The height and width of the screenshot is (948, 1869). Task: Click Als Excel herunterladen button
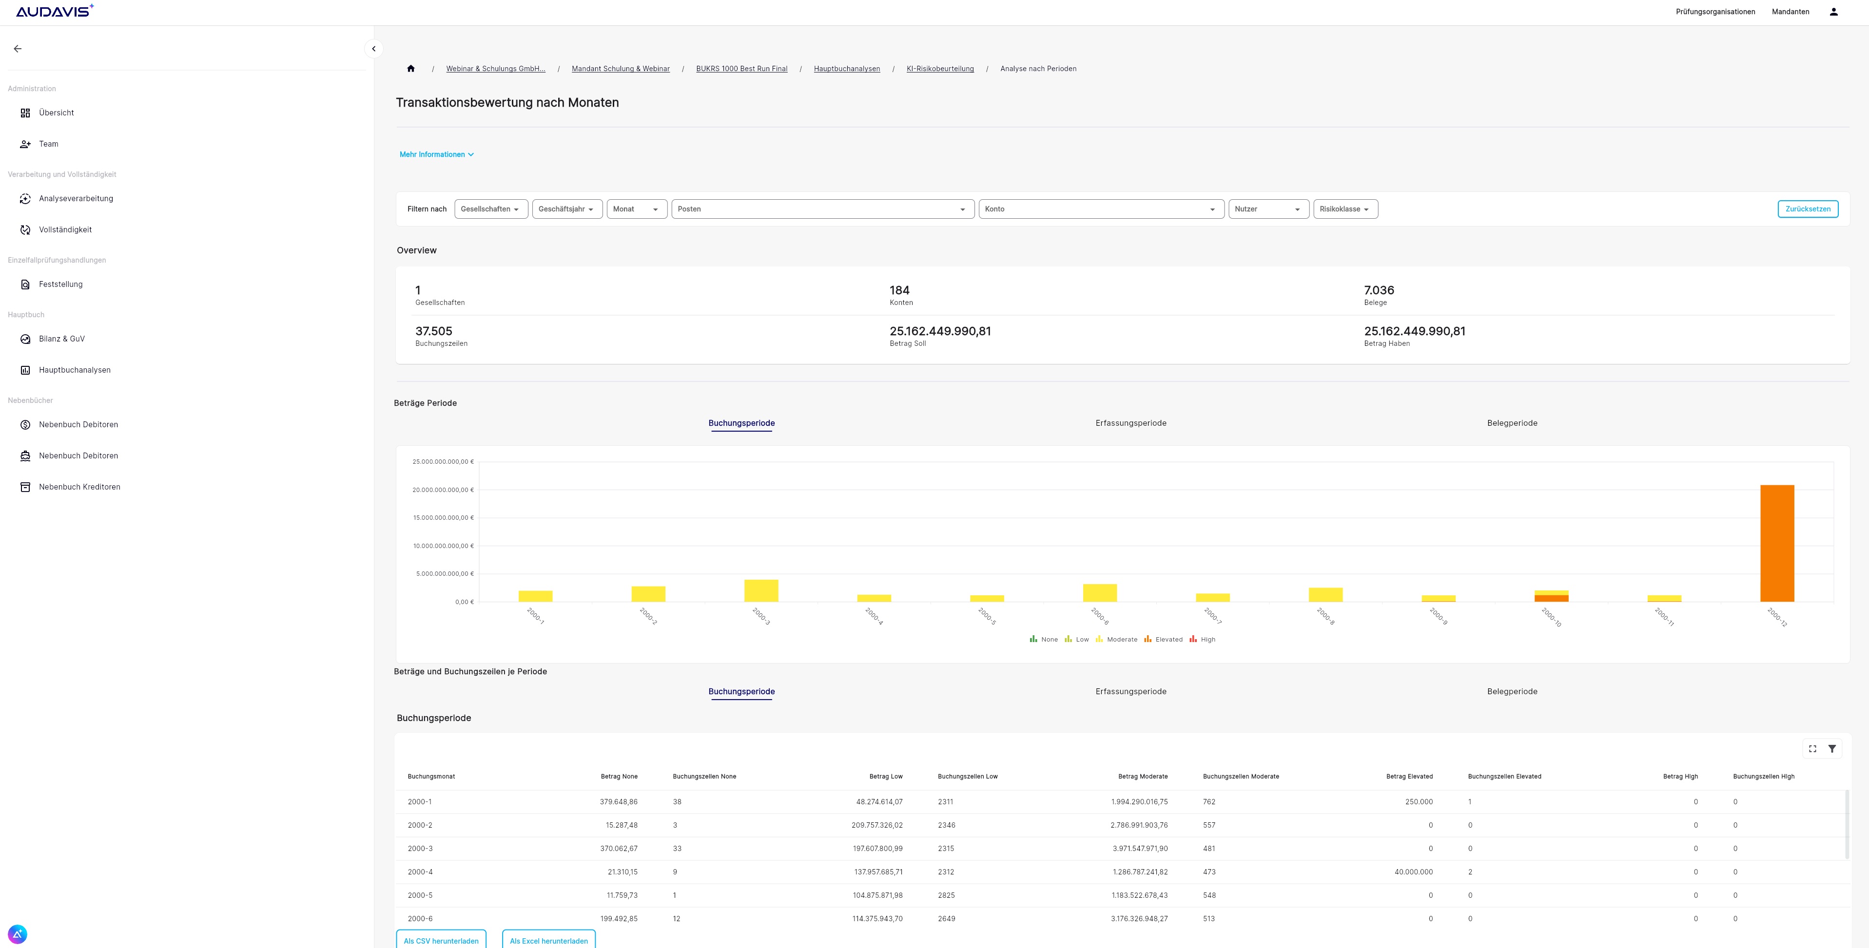(548, 940)
